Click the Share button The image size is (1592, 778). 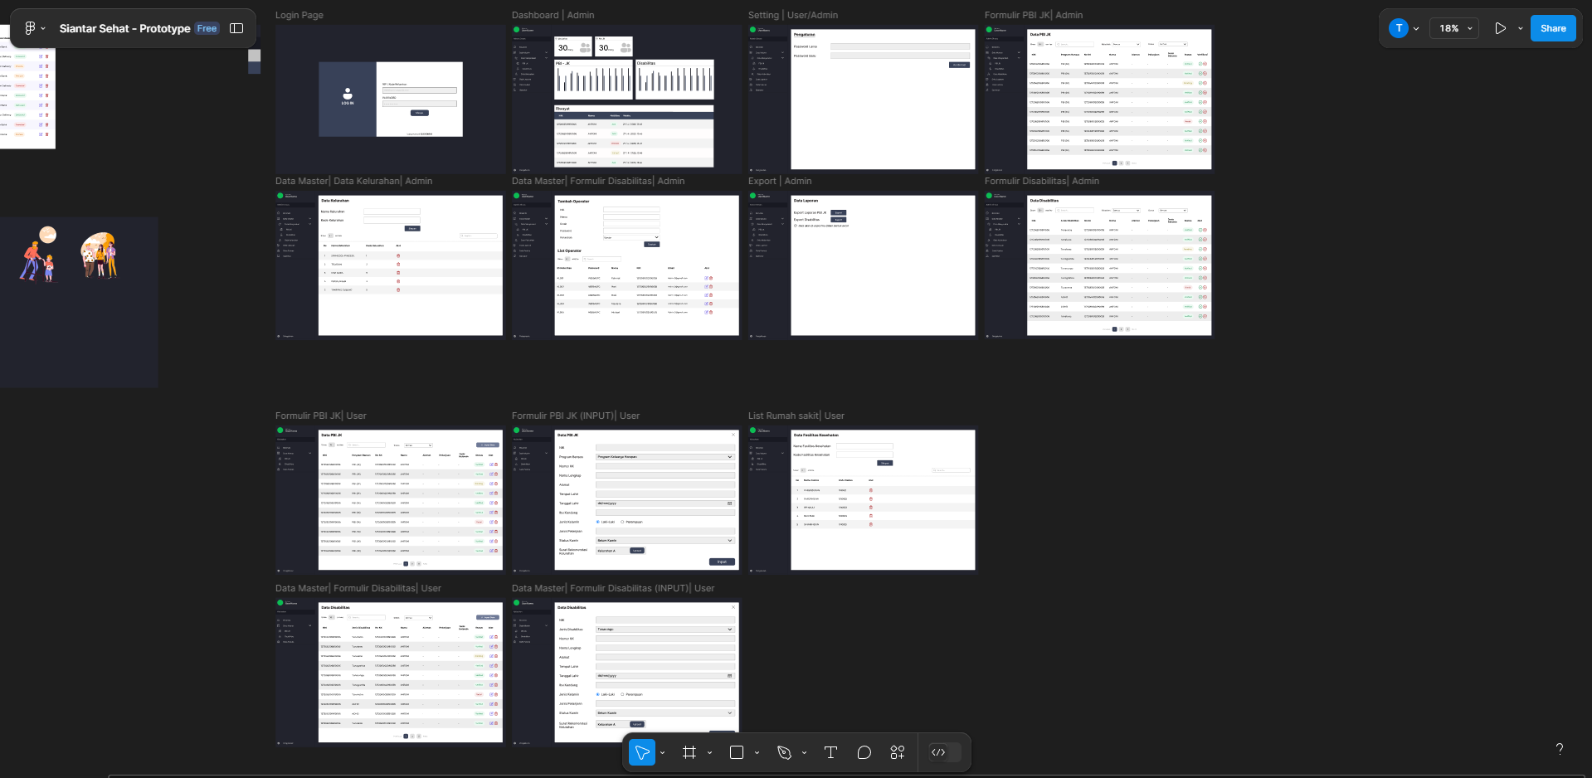tap(1552, 28)
